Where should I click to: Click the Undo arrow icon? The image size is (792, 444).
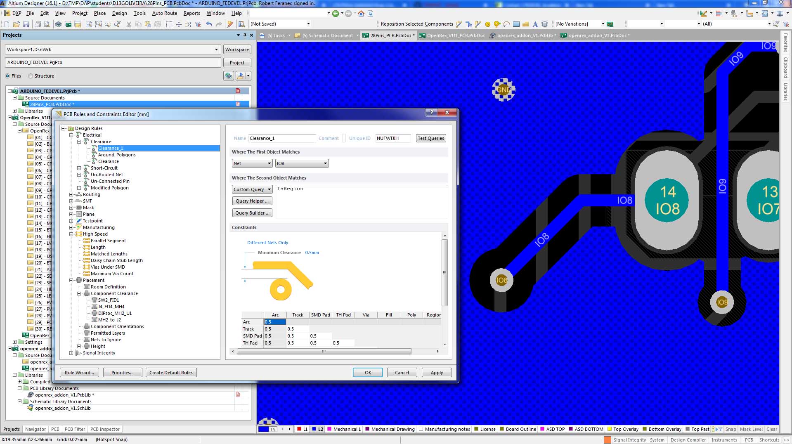[x=209, y=24]
